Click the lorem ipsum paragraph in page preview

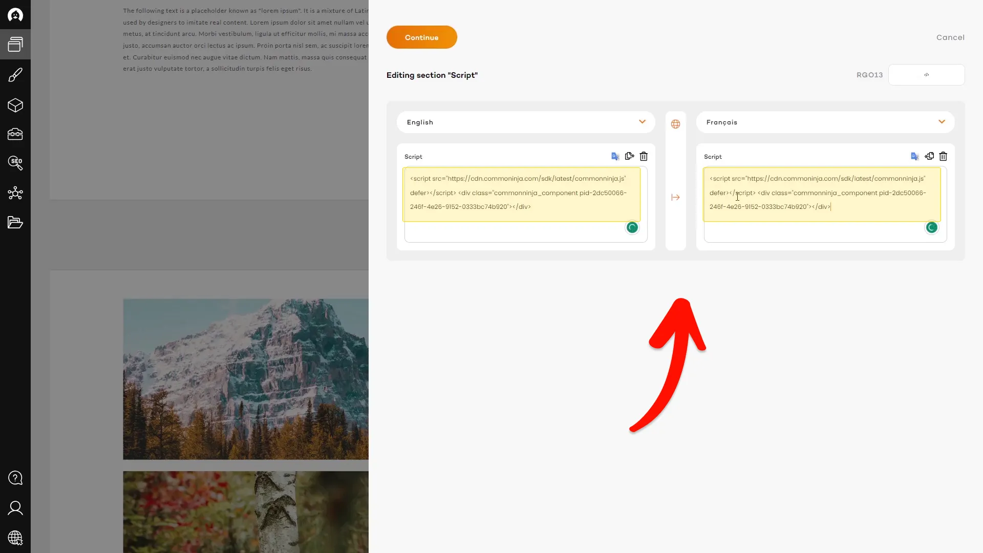click(x=246, y=39)
